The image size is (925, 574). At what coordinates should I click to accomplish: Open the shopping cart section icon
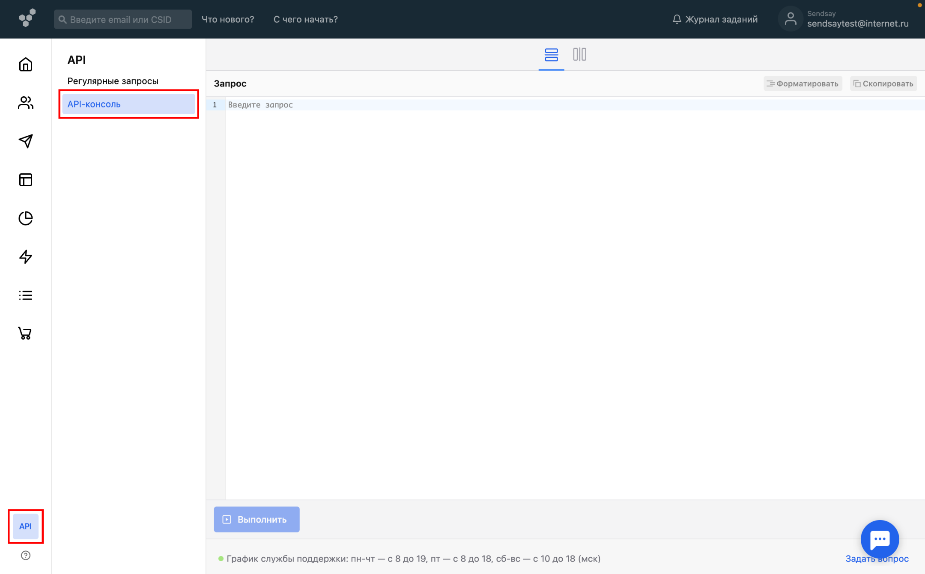[x=25, y=333]
